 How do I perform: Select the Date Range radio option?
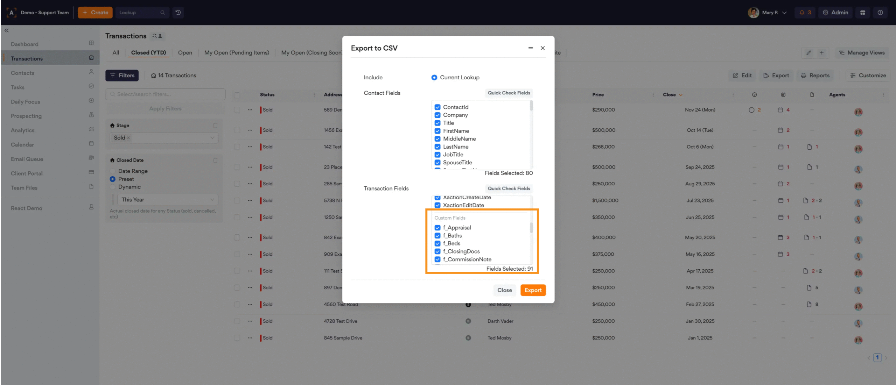[x=113, y=171]
